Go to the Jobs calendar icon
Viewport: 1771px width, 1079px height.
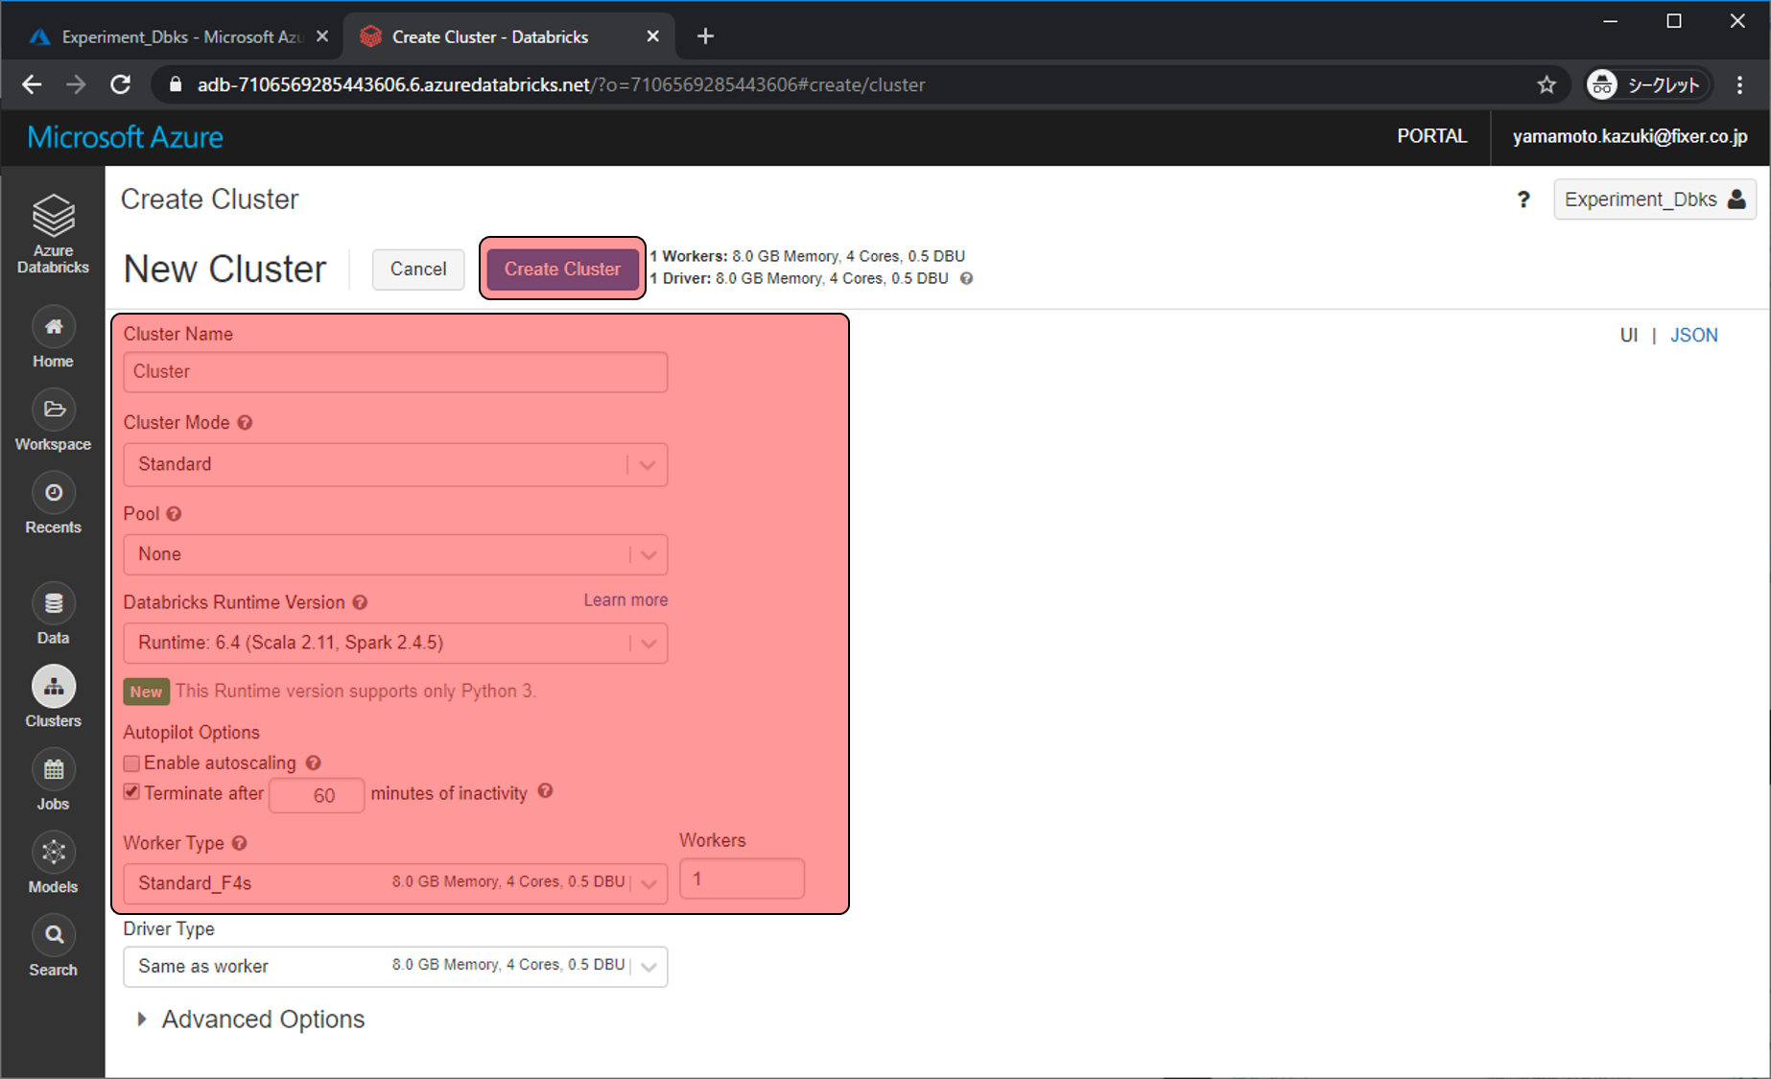point(54,770)
